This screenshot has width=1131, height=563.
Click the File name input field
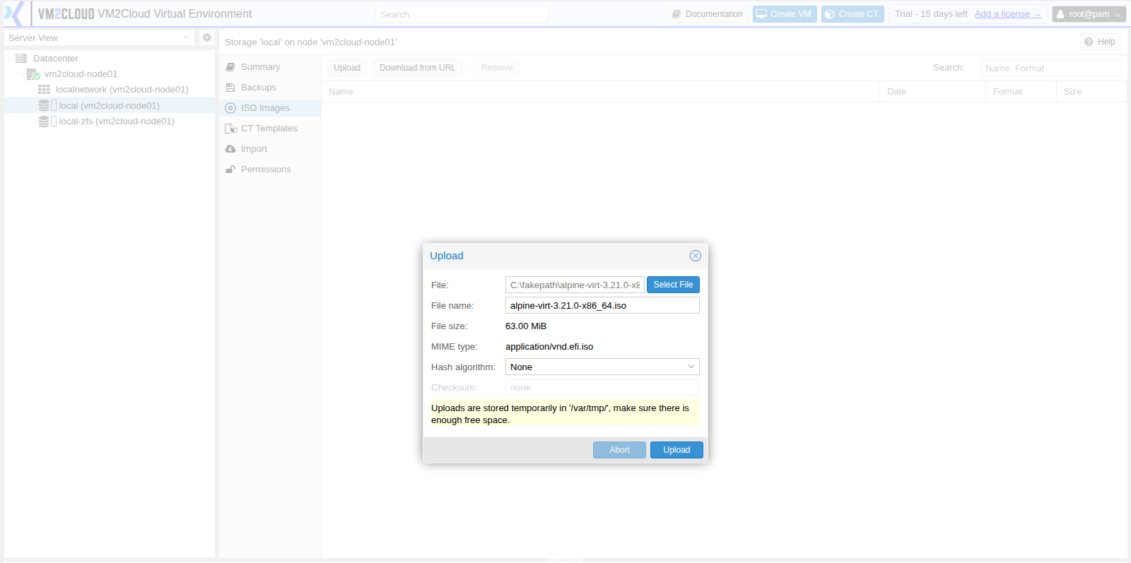click(x=602, y=305)
